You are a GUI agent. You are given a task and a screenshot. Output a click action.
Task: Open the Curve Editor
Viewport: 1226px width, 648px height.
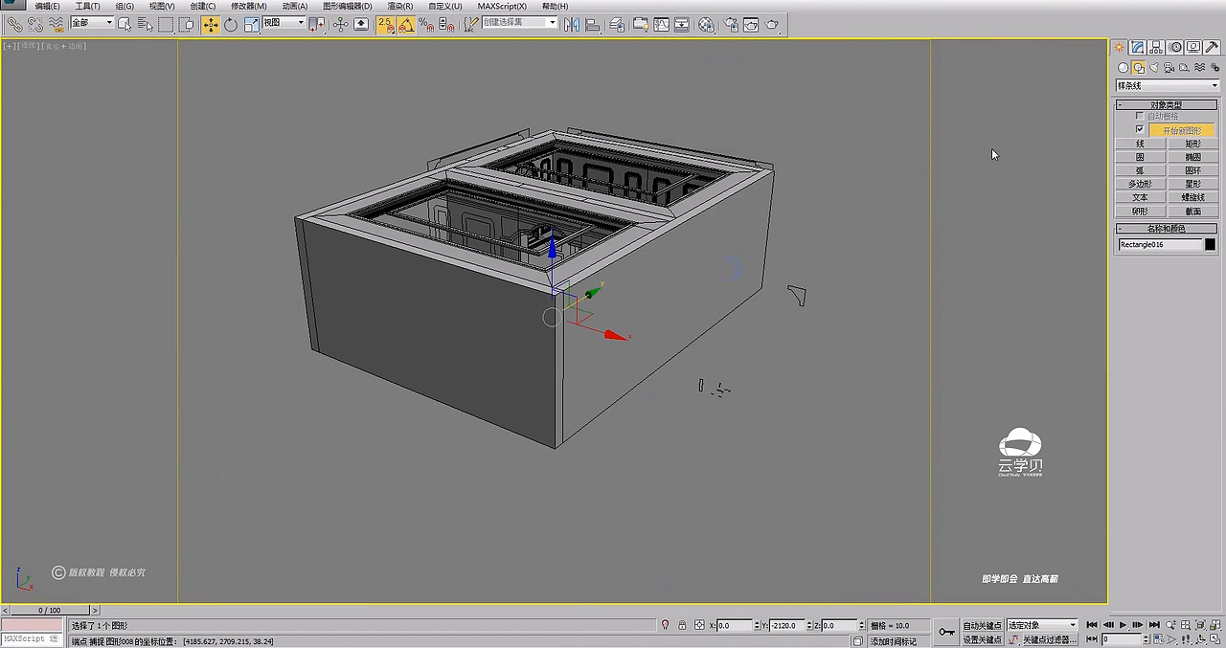[662, 24]
